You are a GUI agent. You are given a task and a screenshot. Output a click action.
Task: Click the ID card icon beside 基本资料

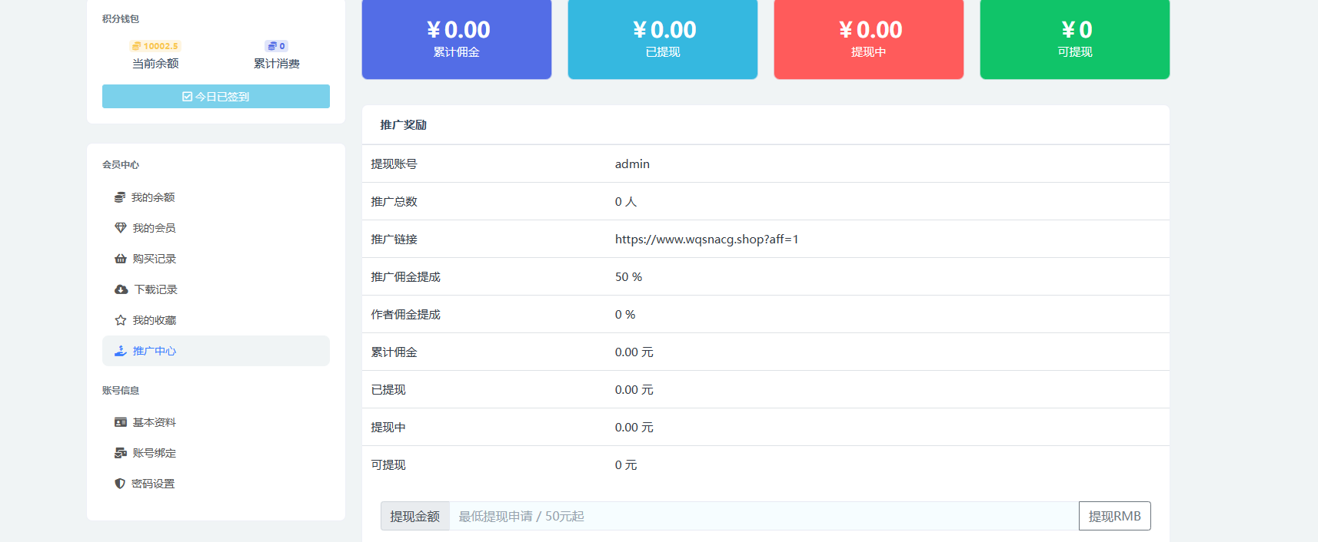coord(121,422)
